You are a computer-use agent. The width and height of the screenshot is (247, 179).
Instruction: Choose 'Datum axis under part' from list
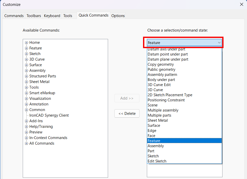point(184,49)
